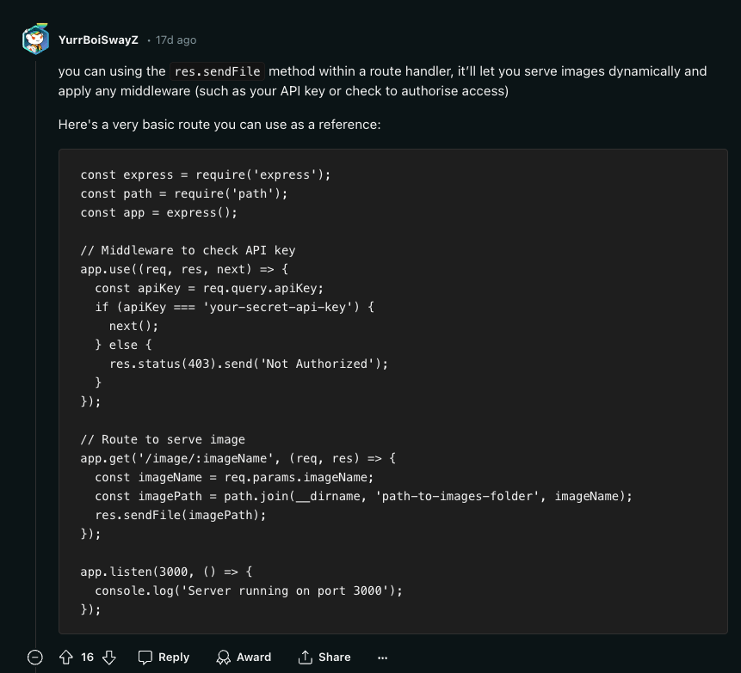Click the require('express') code line

[205, 174]
